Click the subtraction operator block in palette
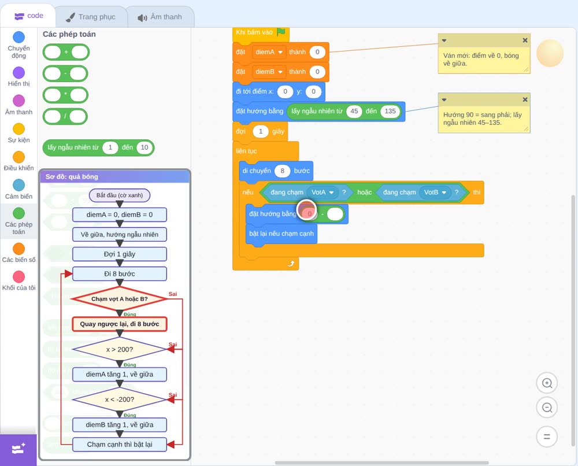578x466 pixels. click(x=65, y=73)
